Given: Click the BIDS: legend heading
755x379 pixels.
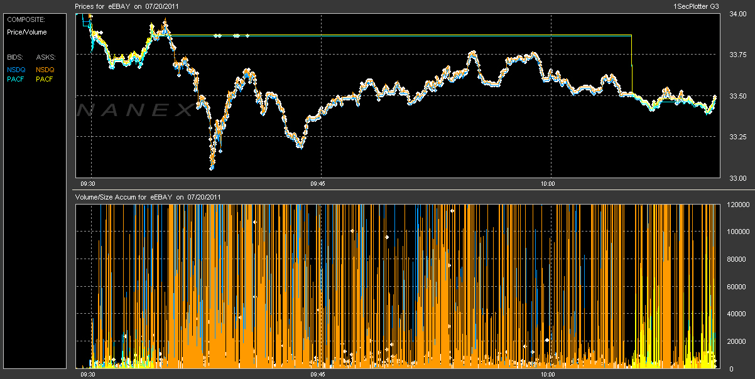Looking at the screenshot, I should (x=16, y=57).
